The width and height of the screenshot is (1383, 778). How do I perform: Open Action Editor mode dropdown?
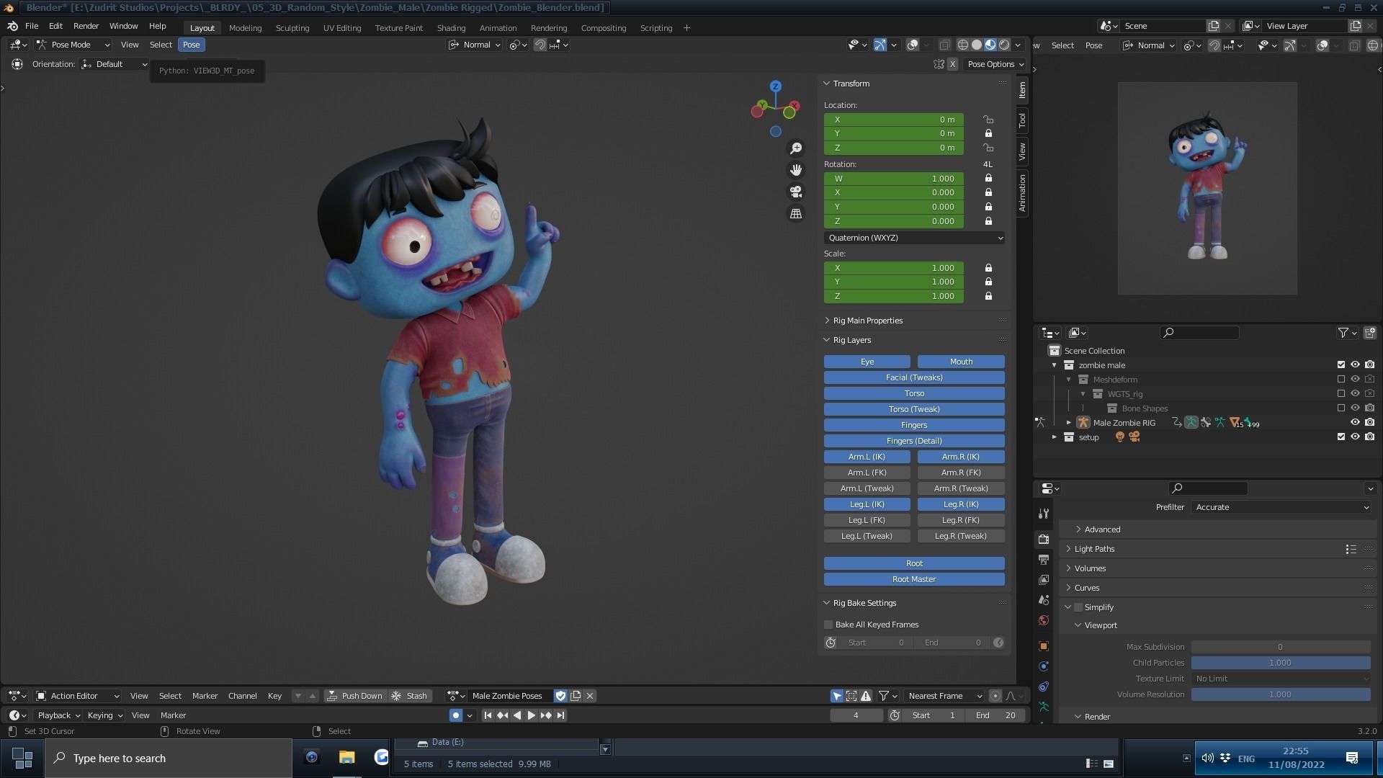click(78, 696)
